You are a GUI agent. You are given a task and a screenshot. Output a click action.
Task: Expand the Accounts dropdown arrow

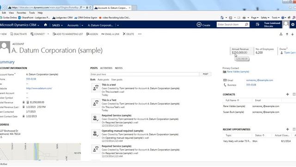[82, 26]
